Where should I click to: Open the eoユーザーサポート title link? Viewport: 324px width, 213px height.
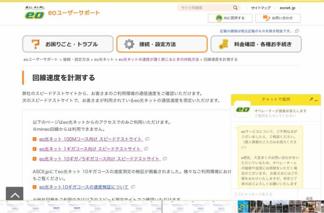click(74, 13)
